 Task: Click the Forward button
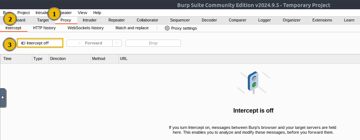tap(90, 43)
